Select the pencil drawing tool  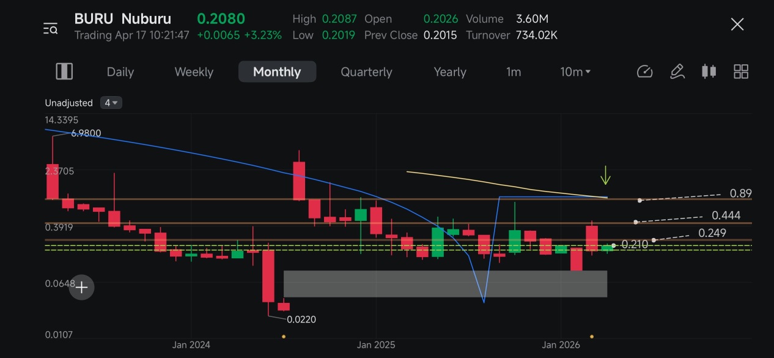click(x=677, y=72)
